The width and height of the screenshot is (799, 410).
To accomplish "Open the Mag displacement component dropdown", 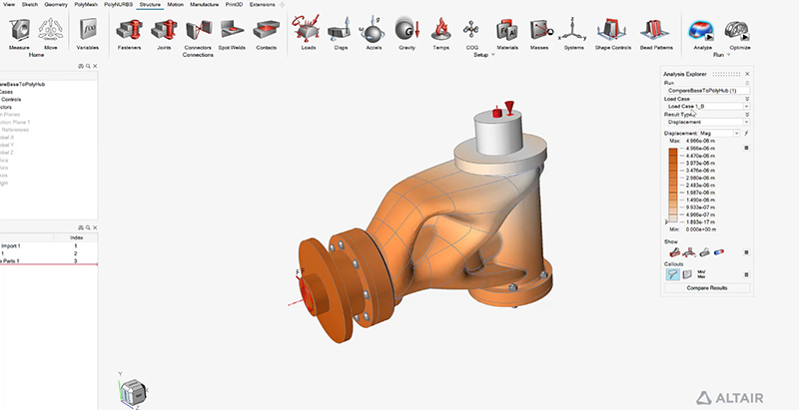I will (x=718, y=134).
